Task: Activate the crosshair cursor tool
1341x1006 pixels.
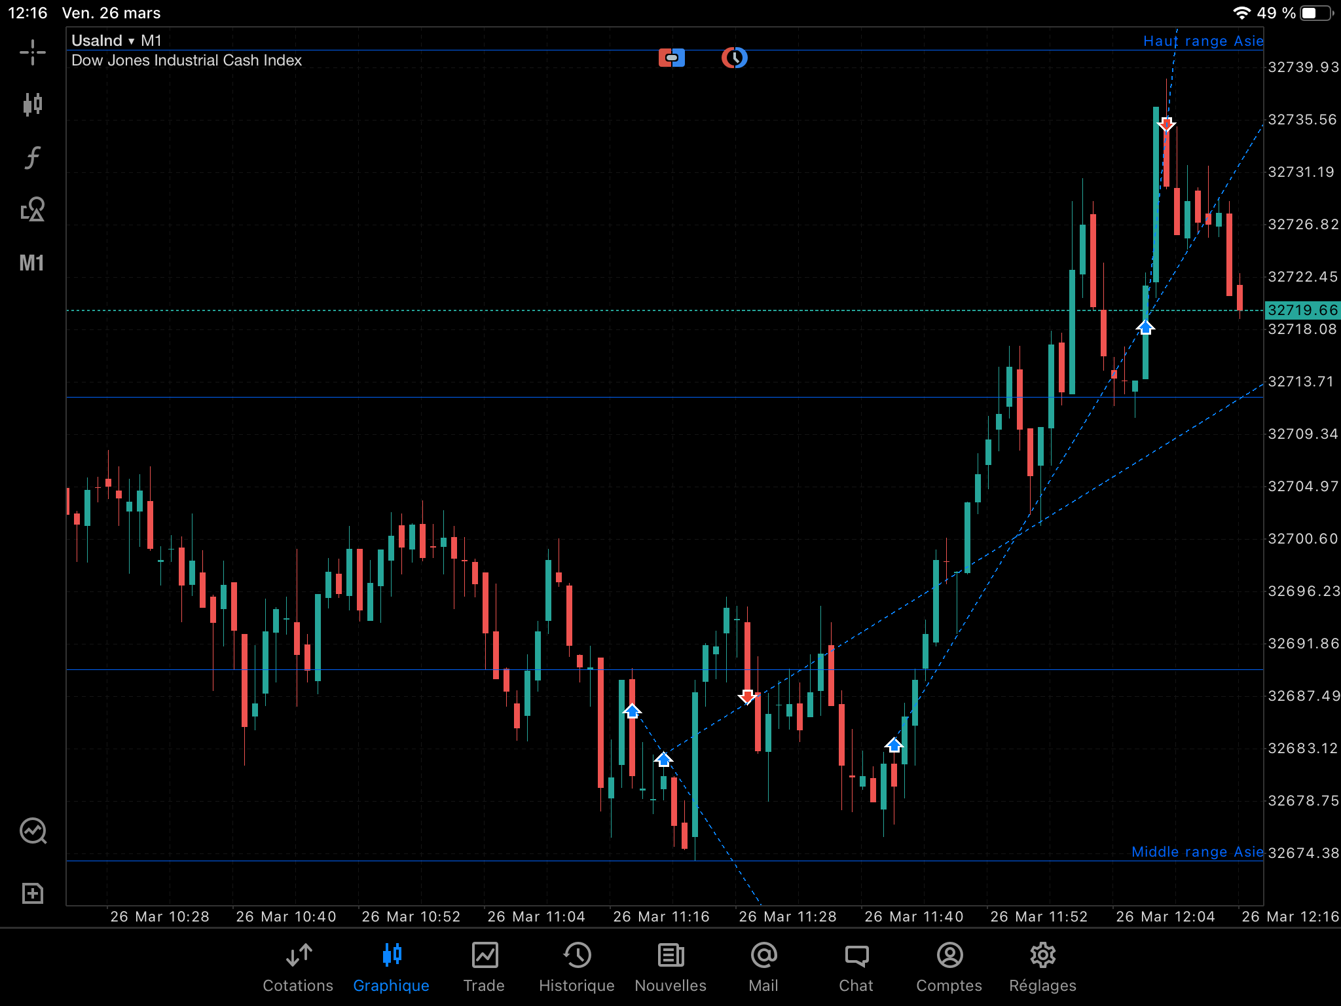Action: click(32, 52)
